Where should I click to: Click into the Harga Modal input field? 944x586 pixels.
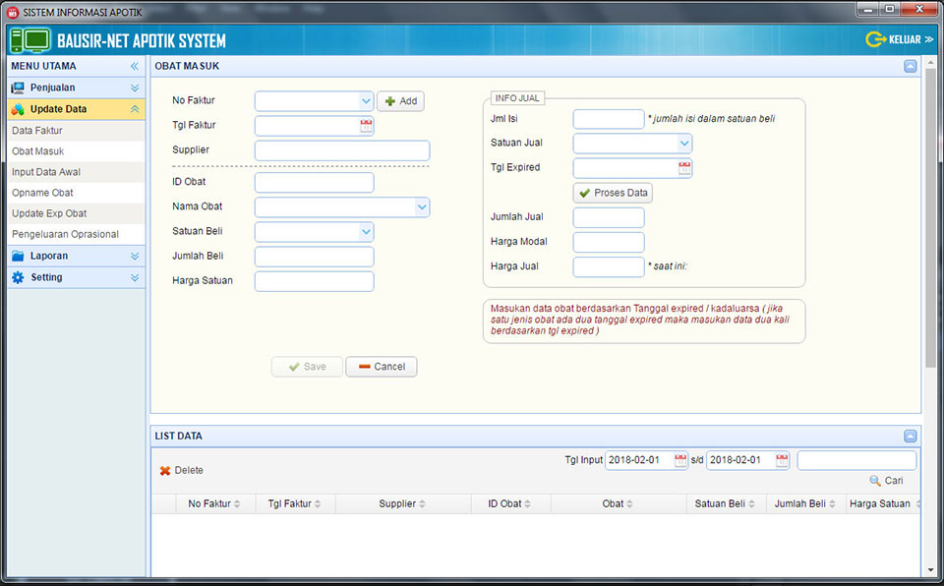[608, 242]
